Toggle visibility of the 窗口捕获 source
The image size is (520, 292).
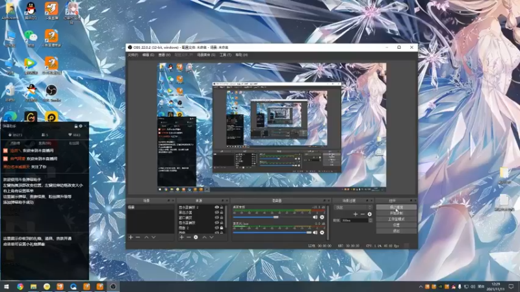point(216,218)
